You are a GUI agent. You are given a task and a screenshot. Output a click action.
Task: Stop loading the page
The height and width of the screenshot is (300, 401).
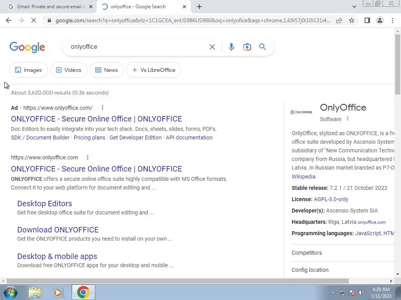point(34,20)
